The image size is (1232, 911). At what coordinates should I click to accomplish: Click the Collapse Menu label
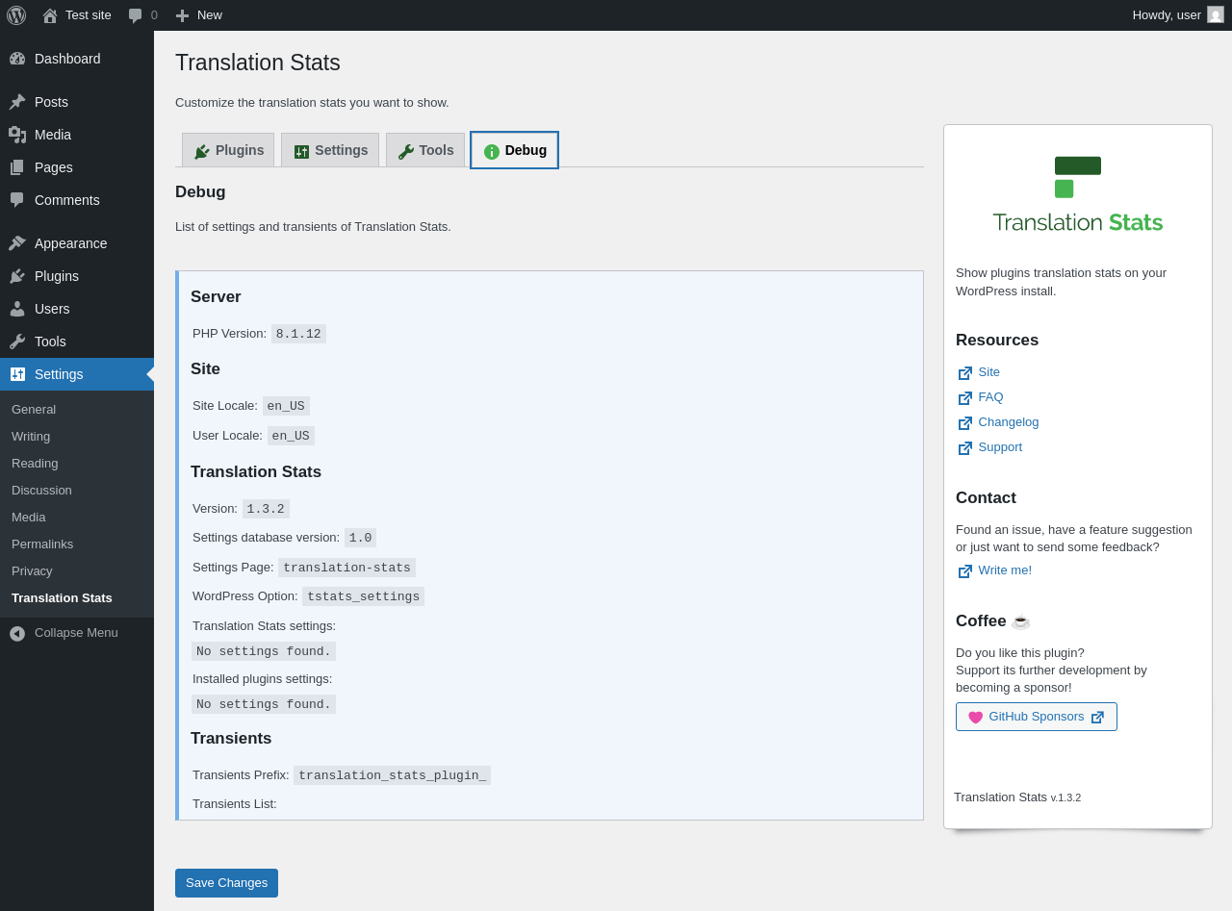(x=76, y=633)
